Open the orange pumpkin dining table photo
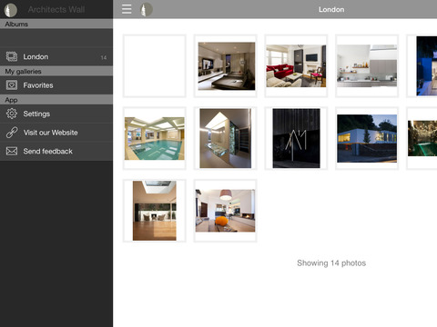This screenshot has height=327, width=437. [225, 211]
